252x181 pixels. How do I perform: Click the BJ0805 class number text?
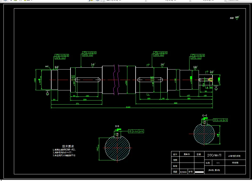(183, 172)
